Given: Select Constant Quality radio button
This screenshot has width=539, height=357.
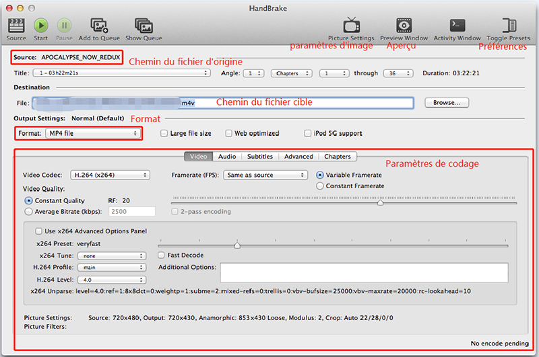Looking at the screenshot, I should pos(29,200).
